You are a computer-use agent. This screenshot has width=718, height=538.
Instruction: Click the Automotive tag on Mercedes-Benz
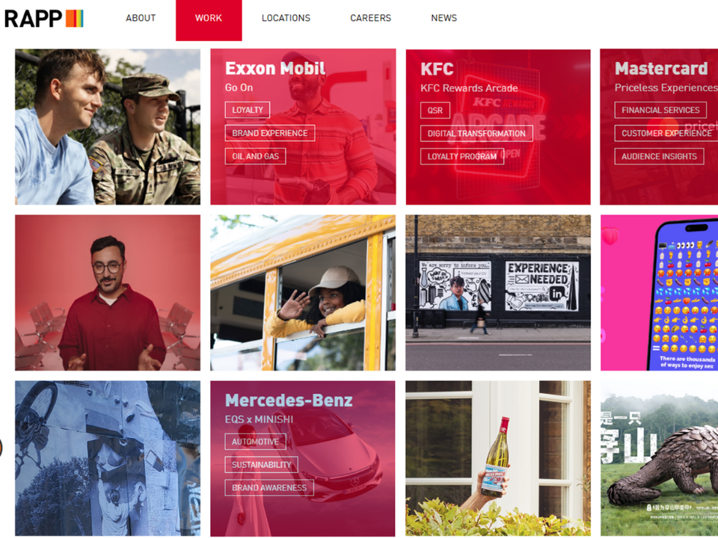click(255, 442)
